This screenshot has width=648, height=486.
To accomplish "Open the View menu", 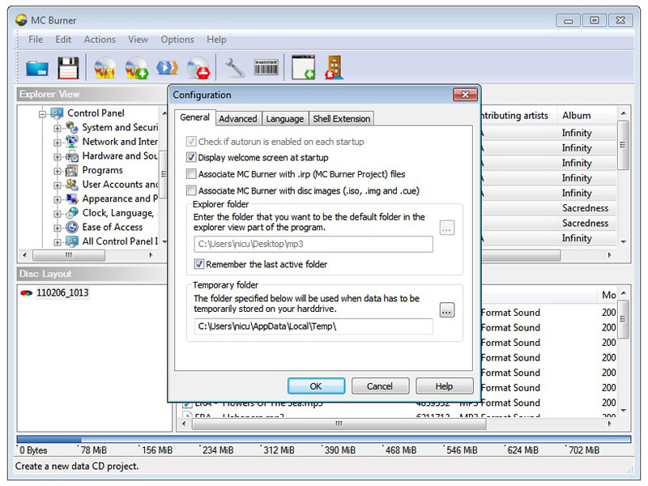I will click(x=138, y=40).
